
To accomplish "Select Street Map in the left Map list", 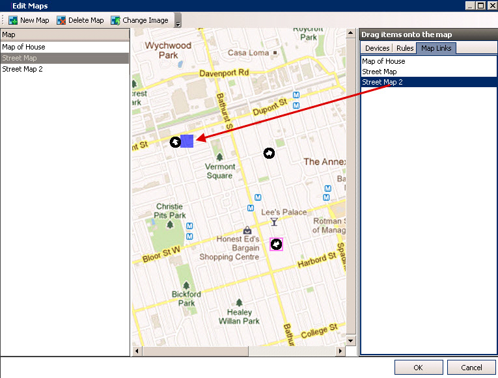I will click(65, 58).
